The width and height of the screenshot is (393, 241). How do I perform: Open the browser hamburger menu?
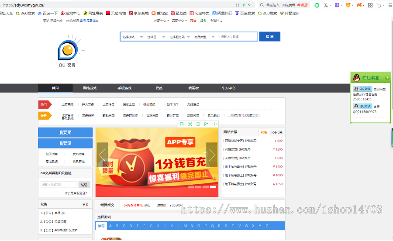(x=390, y=5)
